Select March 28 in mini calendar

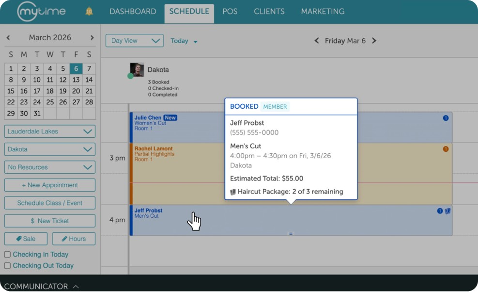[89, 102]
